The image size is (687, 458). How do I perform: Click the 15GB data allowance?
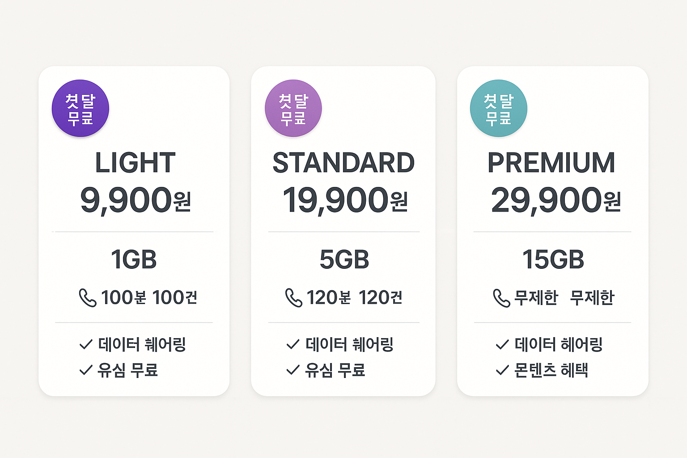(553, 259)
